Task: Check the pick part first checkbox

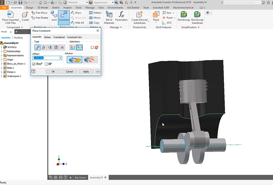Action: [92, 48]
